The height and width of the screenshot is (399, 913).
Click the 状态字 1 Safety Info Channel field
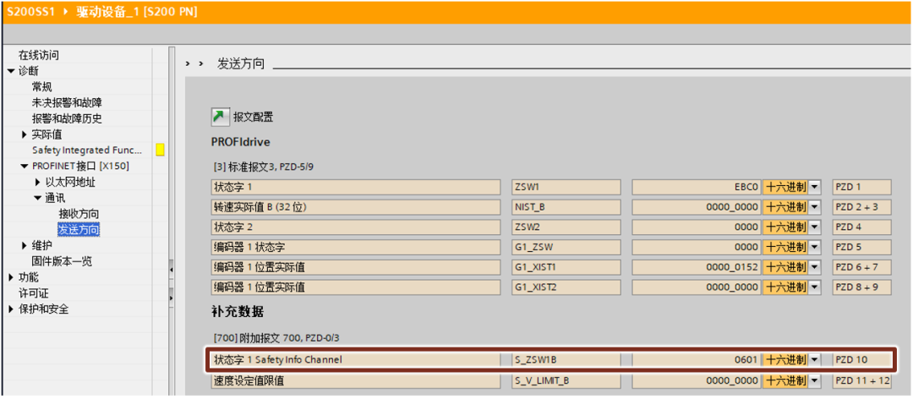click(356, 360)
